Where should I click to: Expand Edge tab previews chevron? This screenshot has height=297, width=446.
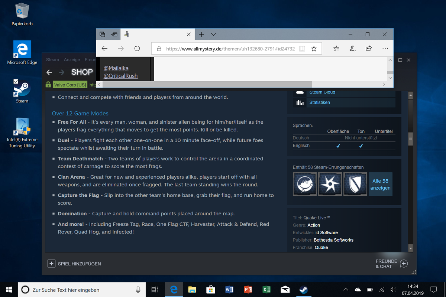tap(213, 34)
